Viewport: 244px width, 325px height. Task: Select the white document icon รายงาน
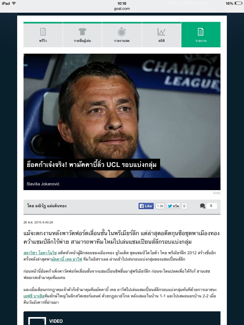[x=201, y=32]
